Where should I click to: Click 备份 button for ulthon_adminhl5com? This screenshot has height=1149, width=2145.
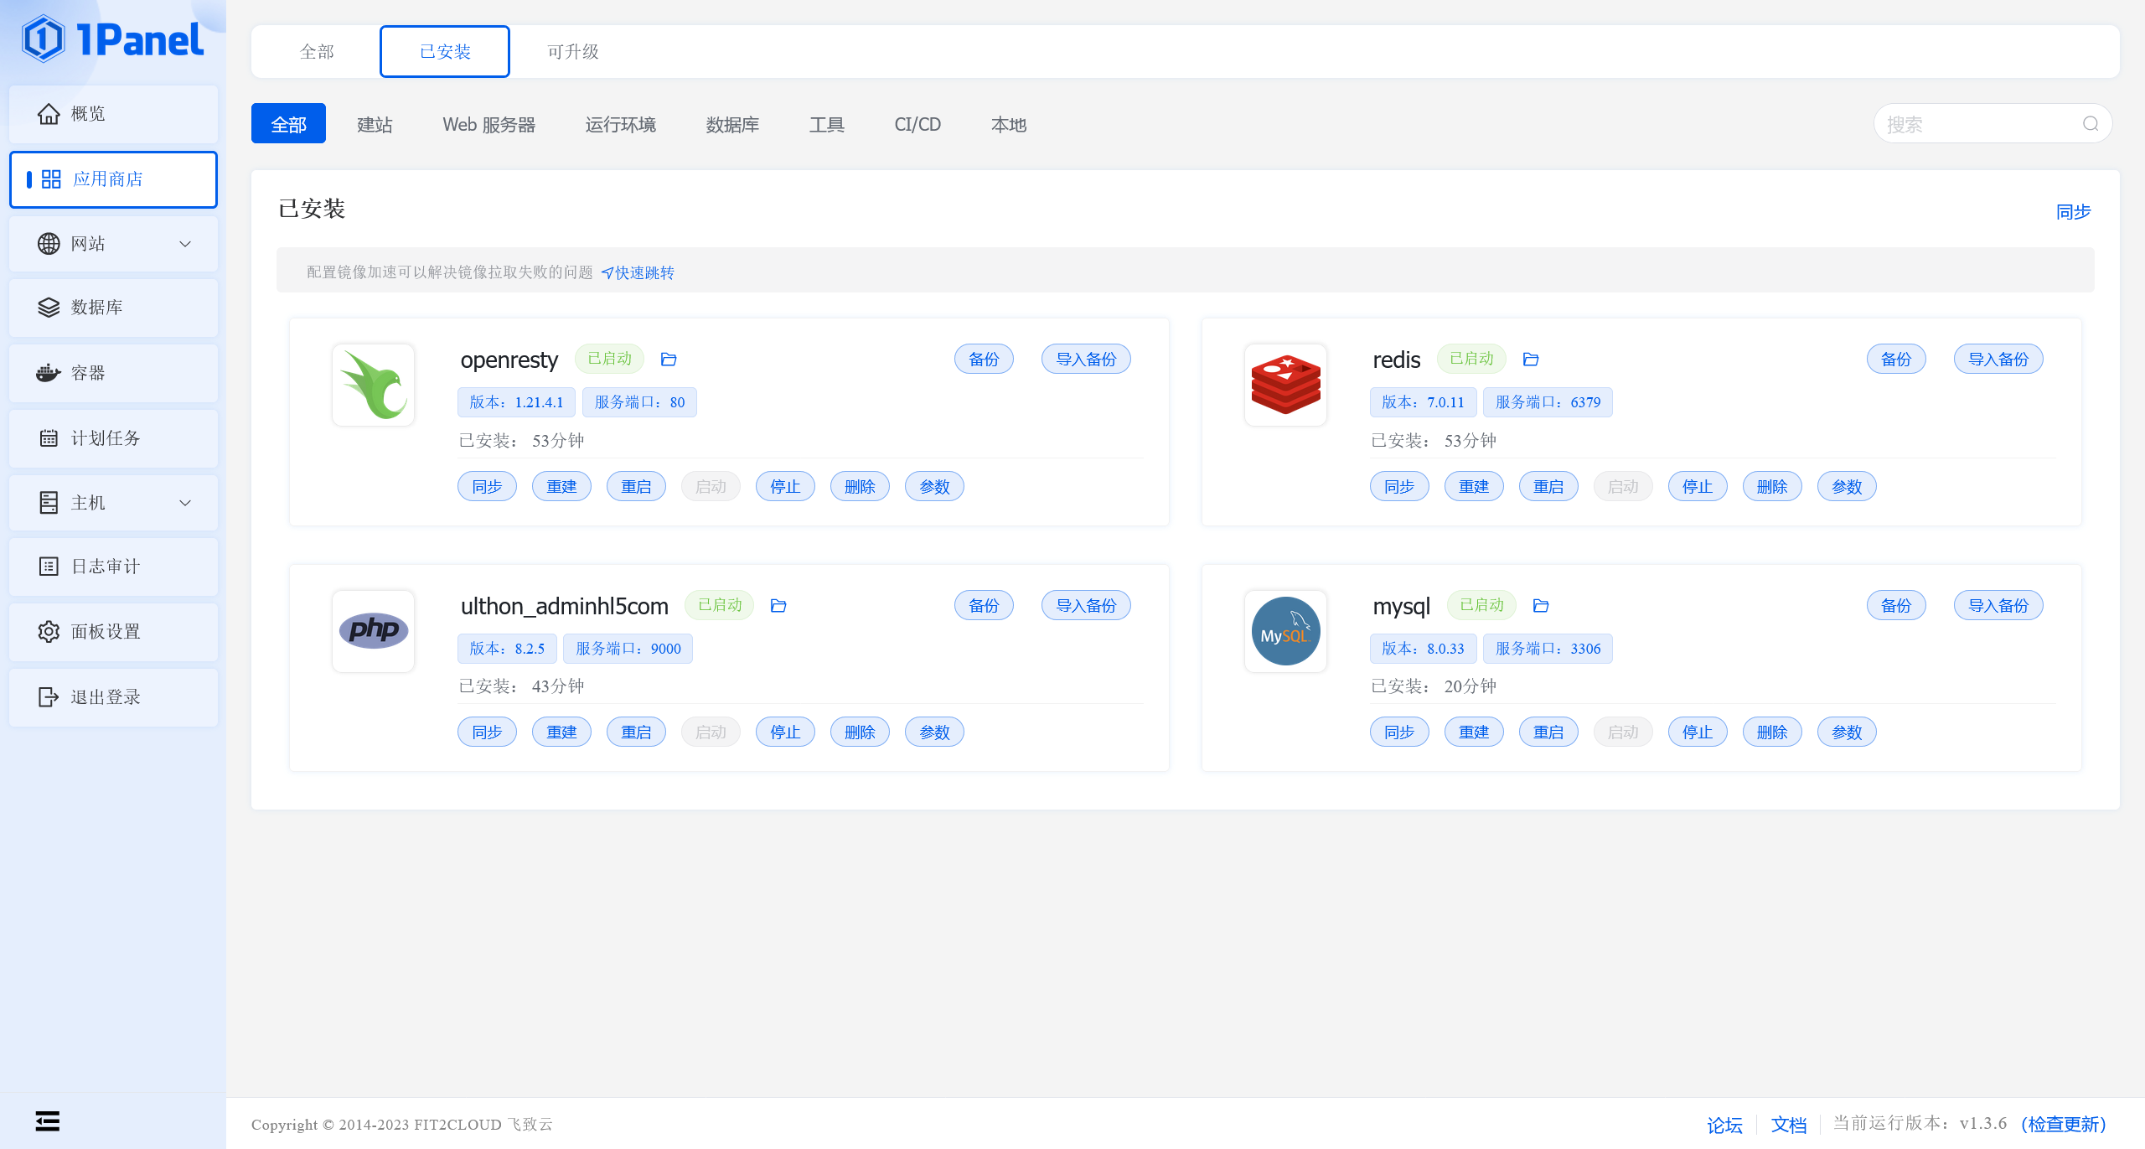984,606
